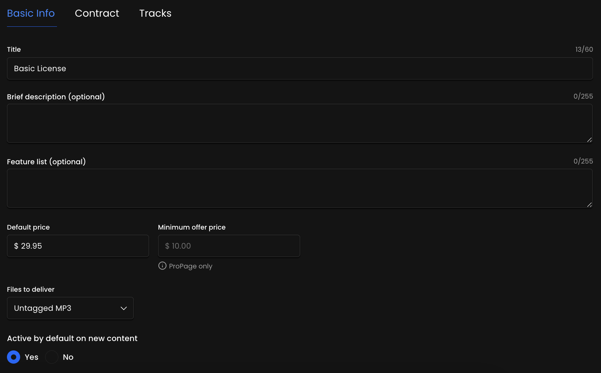Switch to the Basic Info tab
The height and width of the screenshot is (373, 601).
pyautogui.click(x=31, y=13)
